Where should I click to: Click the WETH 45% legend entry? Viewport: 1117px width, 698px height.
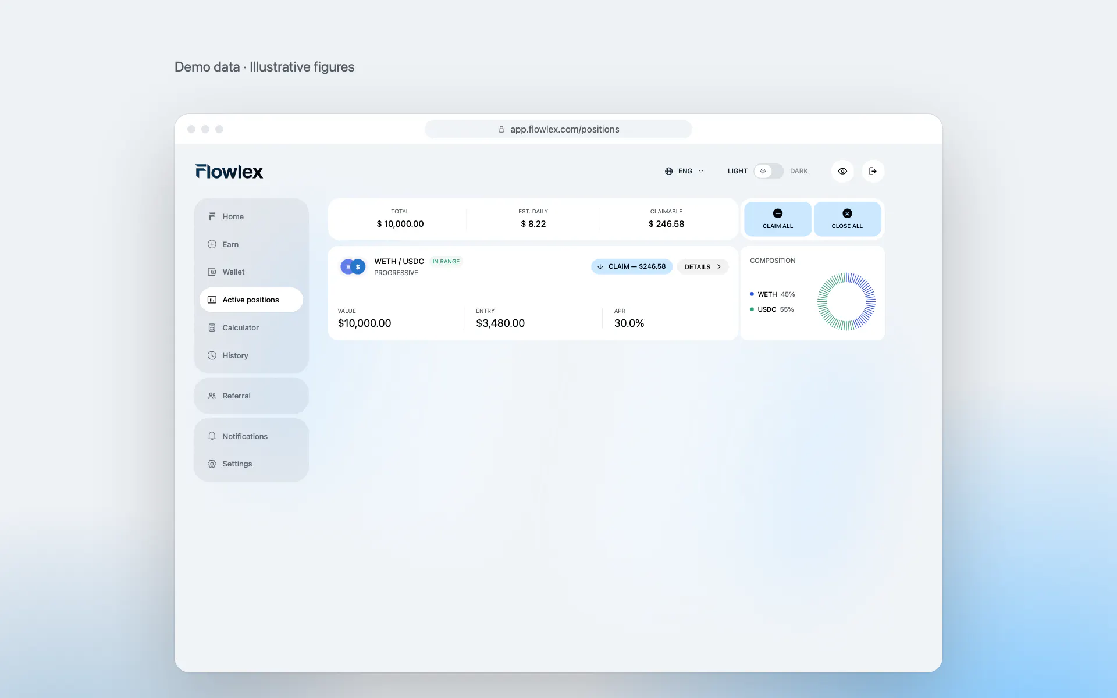pyautogui.click(x=772, y=294)
